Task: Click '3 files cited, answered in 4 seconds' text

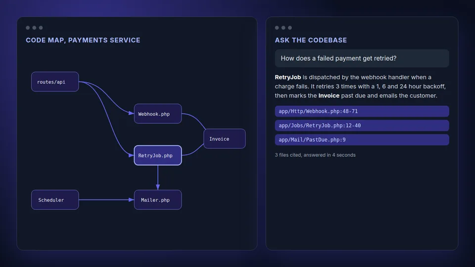Action: pos(315,155)
